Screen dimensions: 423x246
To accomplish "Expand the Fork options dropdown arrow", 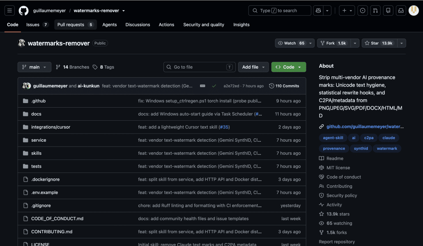I will coord(355,43).
